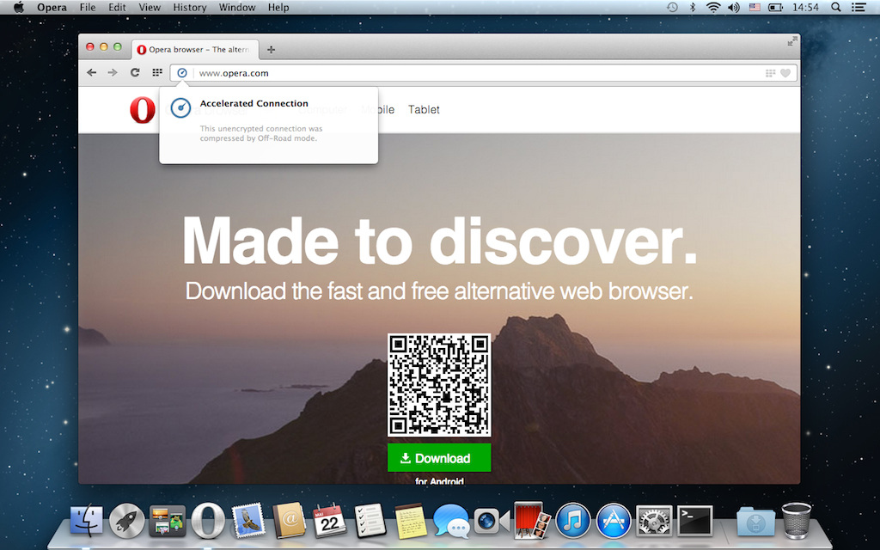The width and height of the screenshot is (880, 550).
Task: Click the green Download button
Action: coord(439,458)
